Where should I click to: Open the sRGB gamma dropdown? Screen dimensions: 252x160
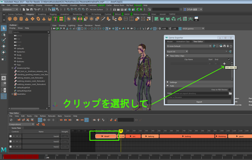193,28
